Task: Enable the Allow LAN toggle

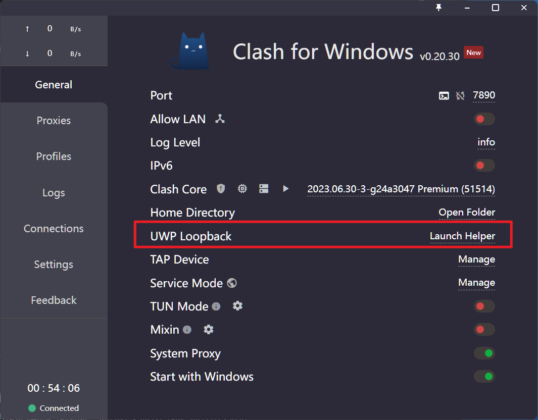Action: pos(484,119)
